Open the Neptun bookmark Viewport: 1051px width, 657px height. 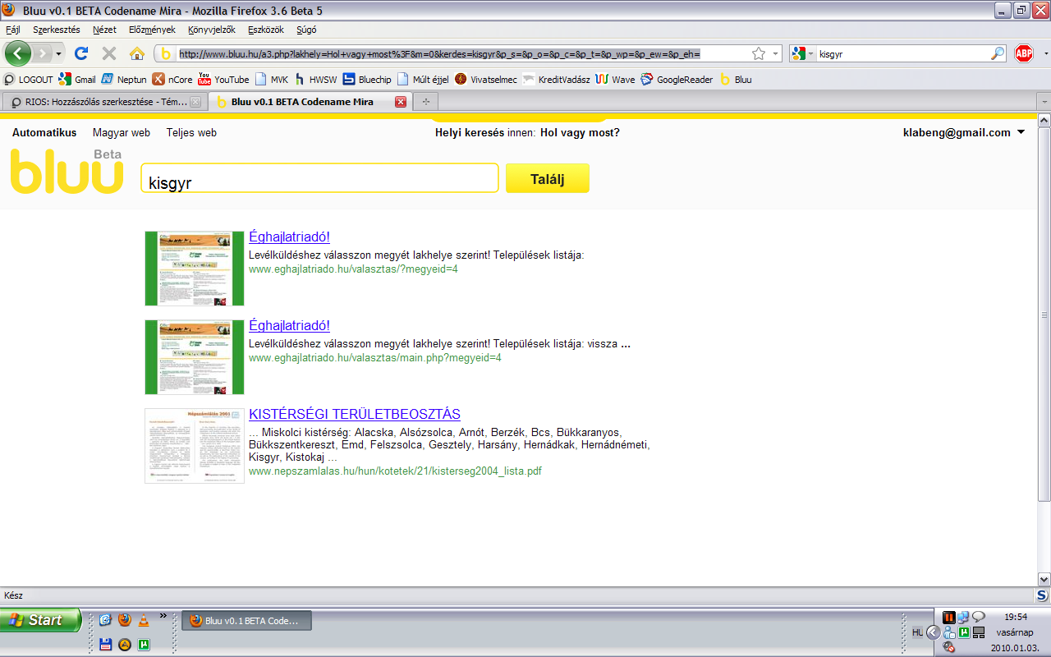(124, 80)
